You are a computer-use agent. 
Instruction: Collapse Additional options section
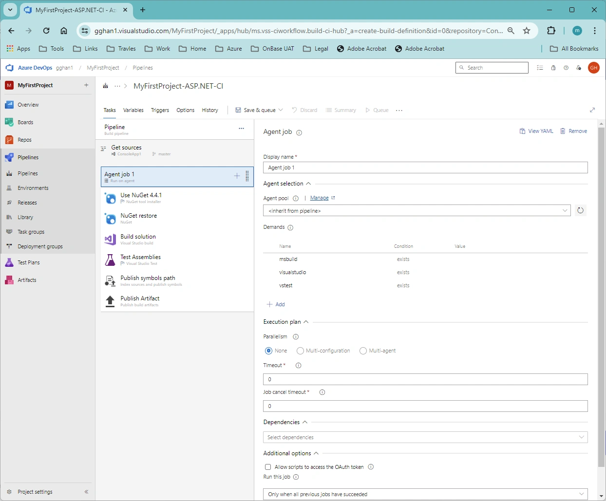click(x=316, y=453)
